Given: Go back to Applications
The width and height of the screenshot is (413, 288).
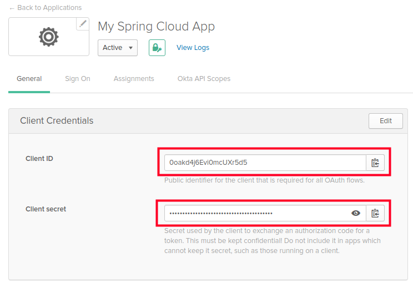Looking at the screenshot, I should pyautogui.click(x=45, y=8).
